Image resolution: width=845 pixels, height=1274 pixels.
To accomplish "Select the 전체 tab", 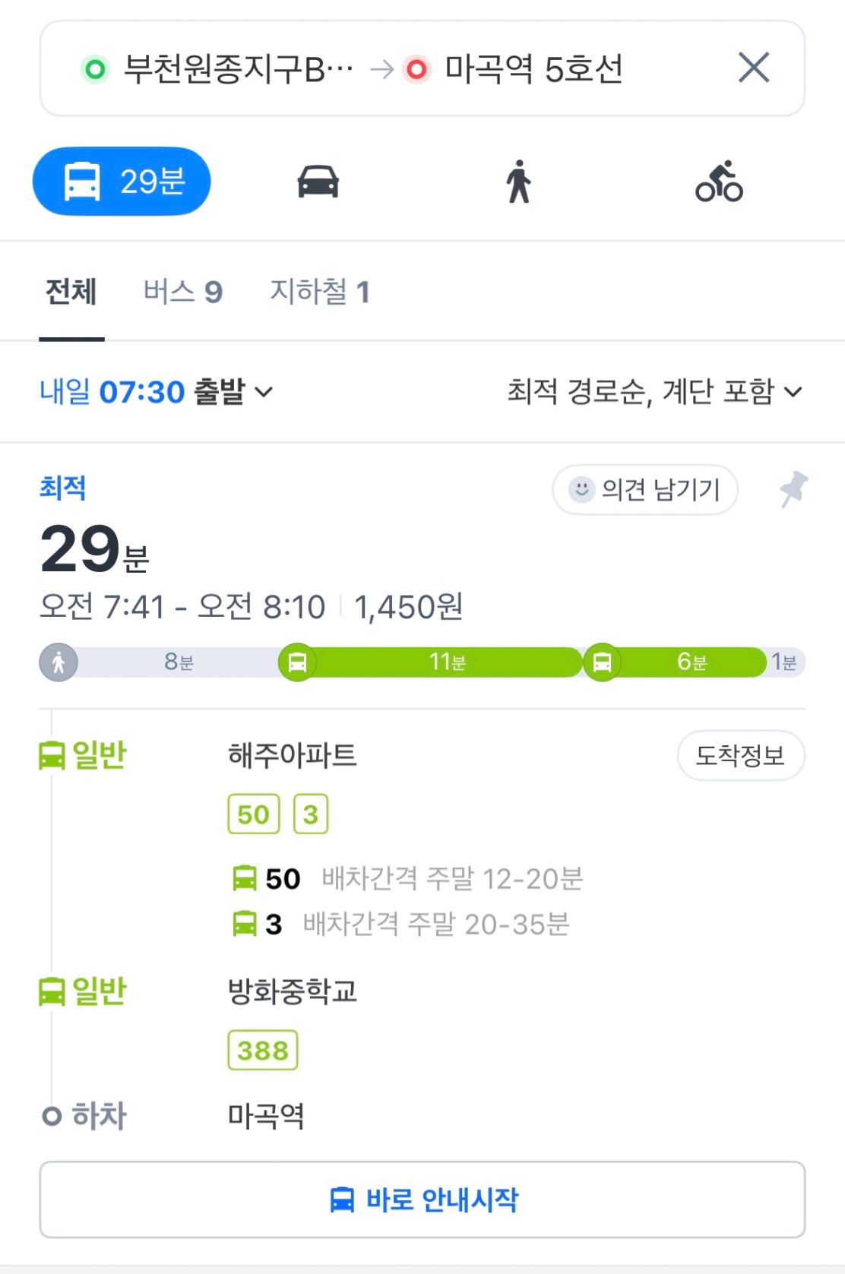I will [x=71, y=292].
